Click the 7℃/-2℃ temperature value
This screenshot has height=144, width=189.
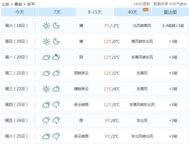(x=112, y=26)
